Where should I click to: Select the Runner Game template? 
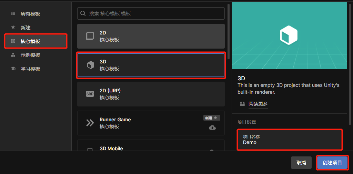click(151, 123)
